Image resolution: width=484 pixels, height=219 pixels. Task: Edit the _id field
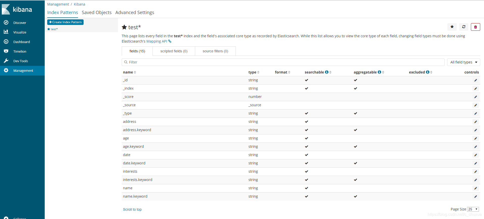(x=476, y=80)
